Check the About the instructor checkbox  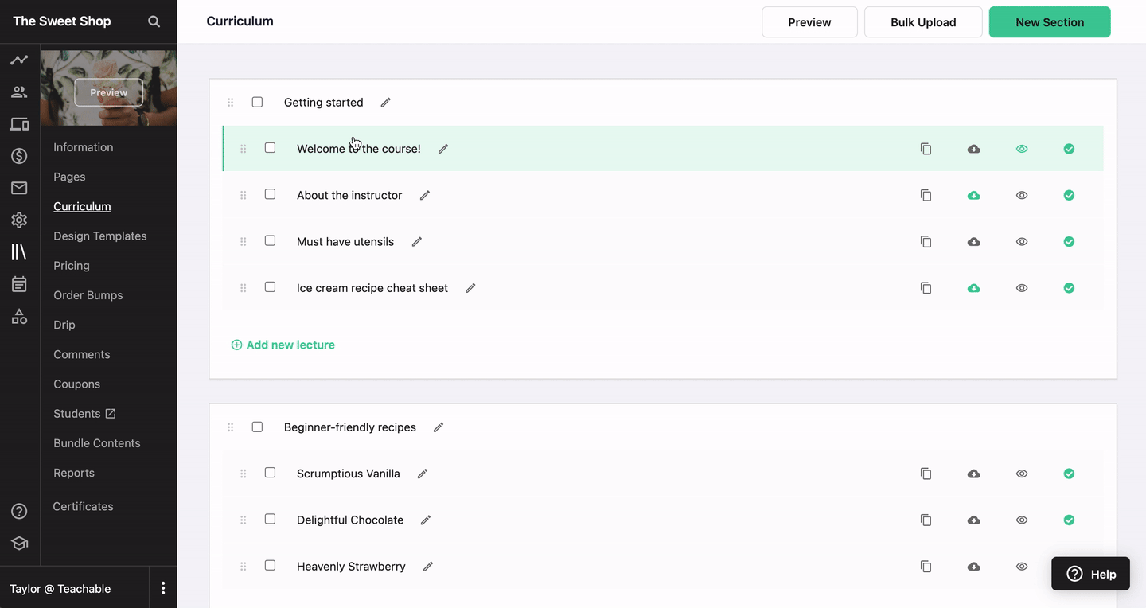[x=270, y=194]
